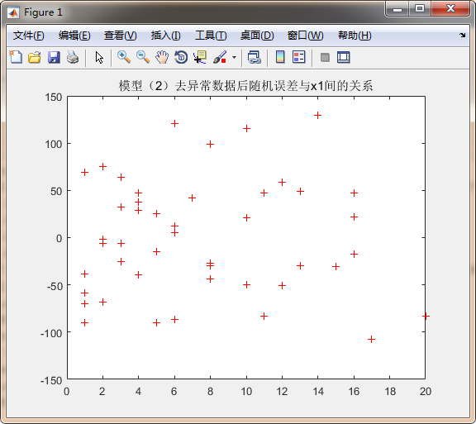
Task: Activate the Zoom Out magnifier tool
Action: coord(143,57)
